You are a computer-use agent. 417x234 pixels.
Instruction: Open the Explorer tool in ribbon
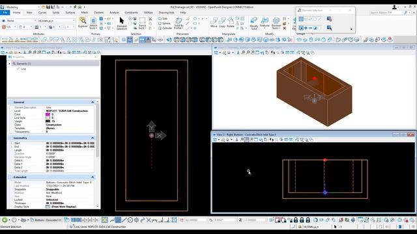pos(83,23)
